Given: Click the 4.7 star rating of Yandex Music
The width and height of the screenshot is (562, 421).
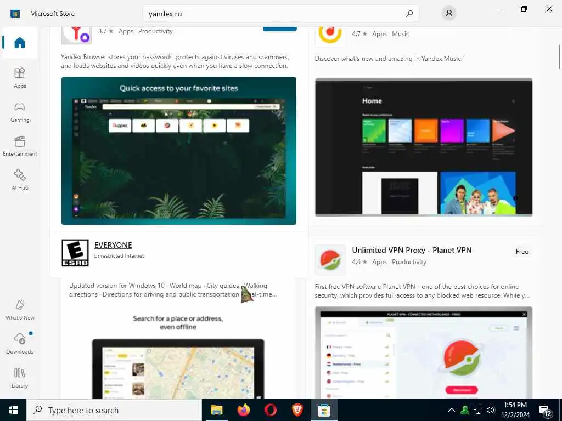Looking at the screenshot, I should coord(359,33).
